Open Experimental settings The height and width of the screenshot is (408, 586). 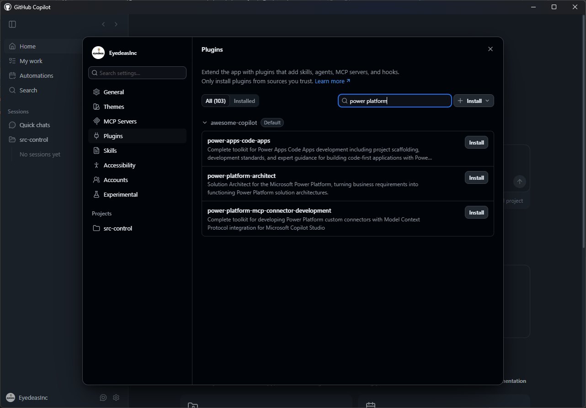click(137, 194)
